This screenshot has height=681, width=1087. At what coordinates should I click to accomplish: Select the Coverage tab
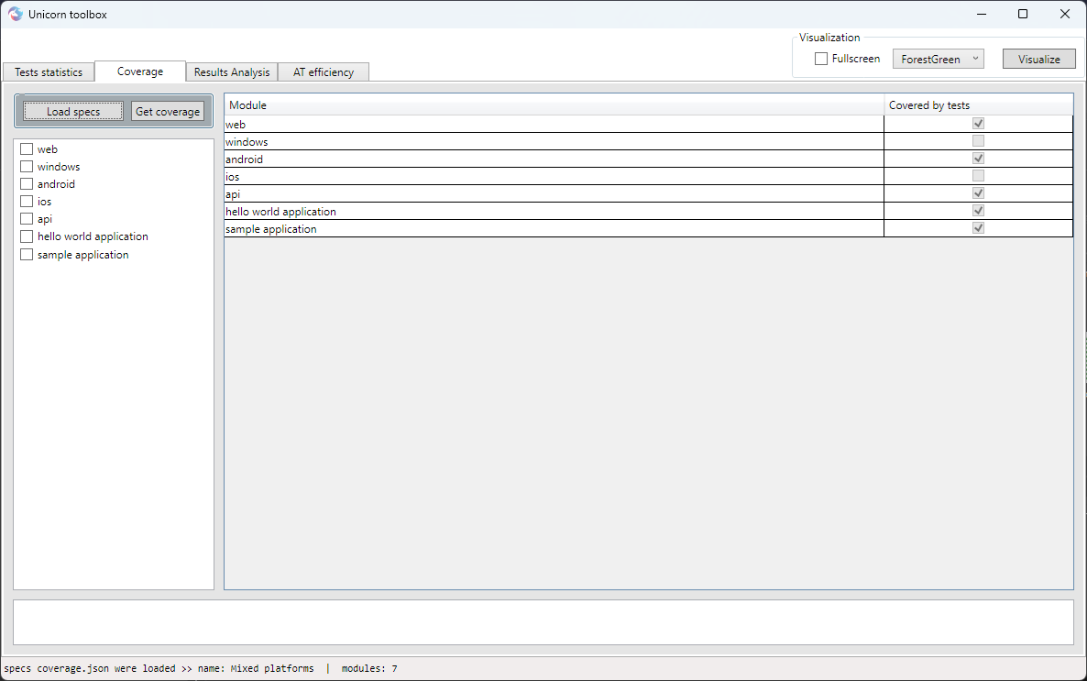coord(140,71)
